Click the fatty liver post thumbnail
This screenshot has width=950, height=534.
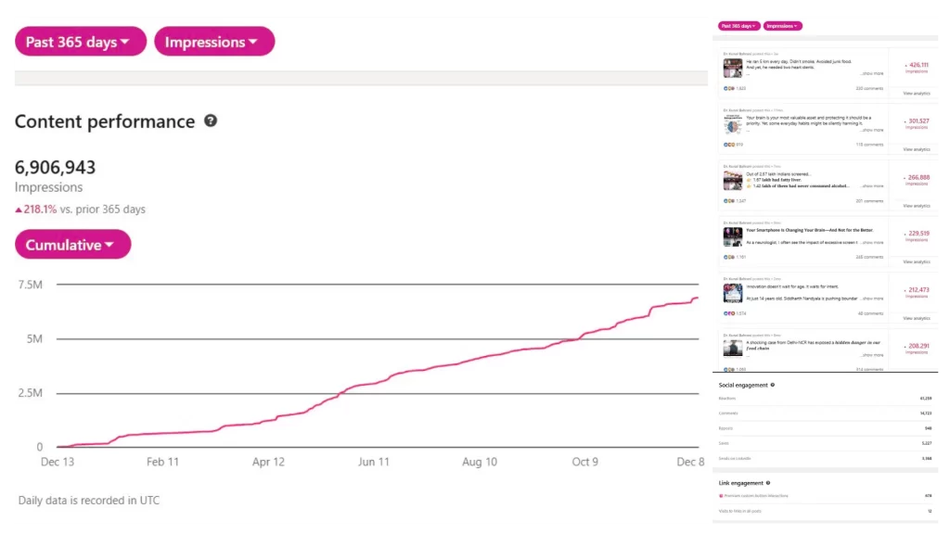(x=733, y=180)
